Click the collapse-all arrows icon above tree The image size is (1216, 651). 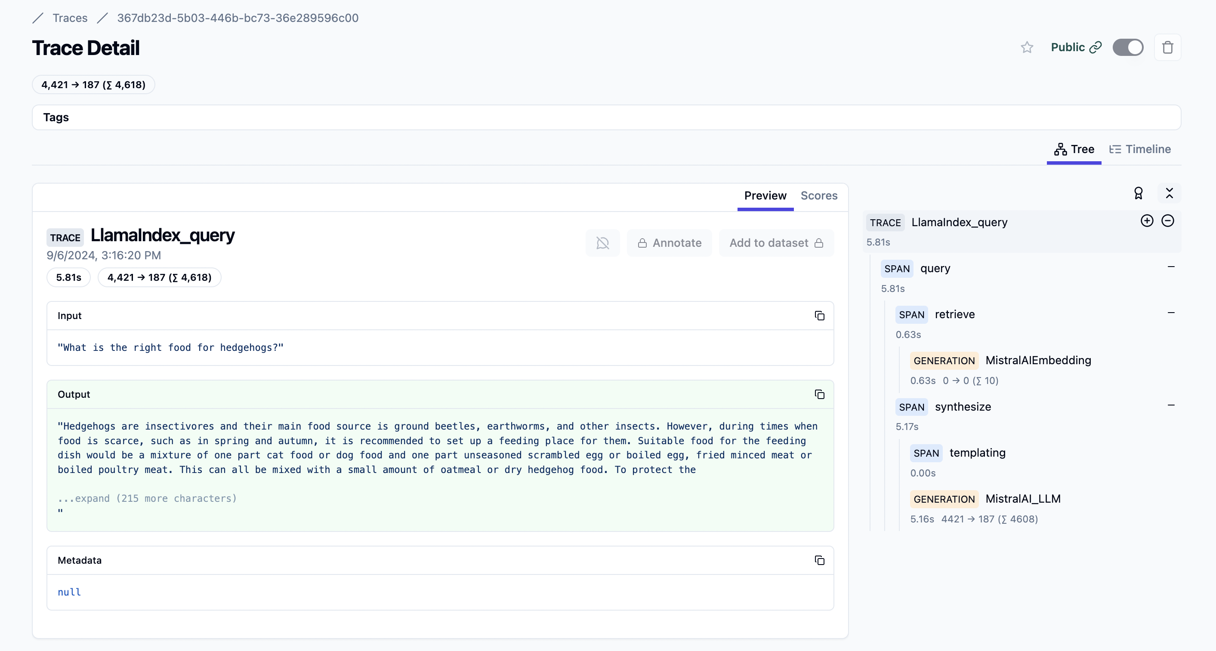click(1169, 193)
